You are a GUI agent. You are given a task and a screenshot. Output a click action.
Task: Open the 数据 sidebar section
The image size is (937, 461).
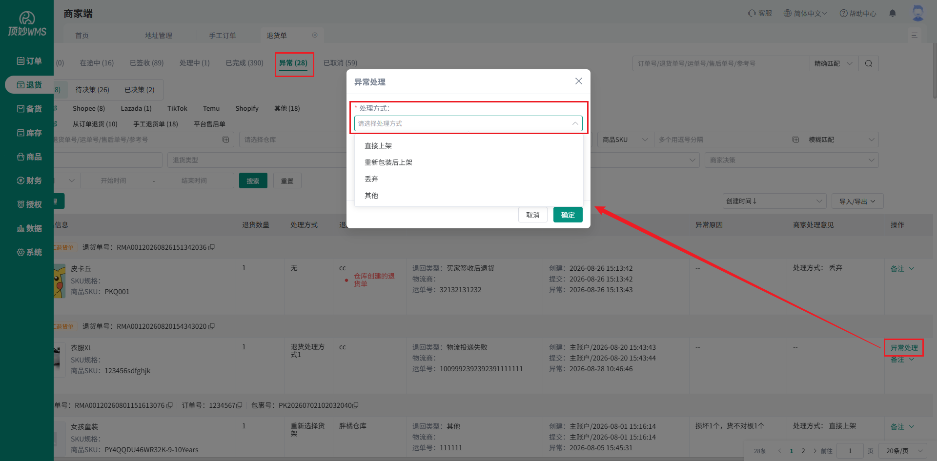pos(29,228)
